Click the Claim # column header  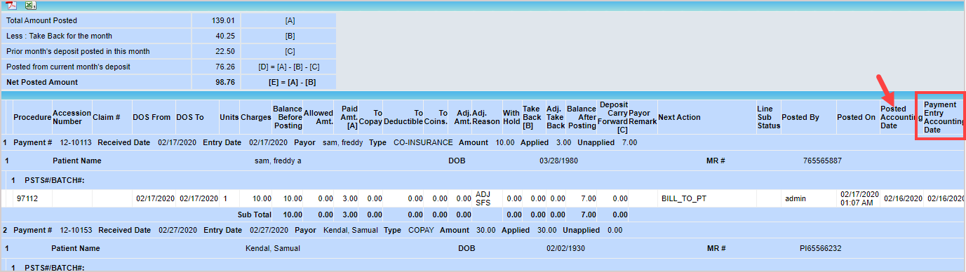107,117
